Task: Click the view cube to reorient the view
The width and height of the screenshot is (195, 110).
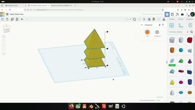Action: (7, 28)
